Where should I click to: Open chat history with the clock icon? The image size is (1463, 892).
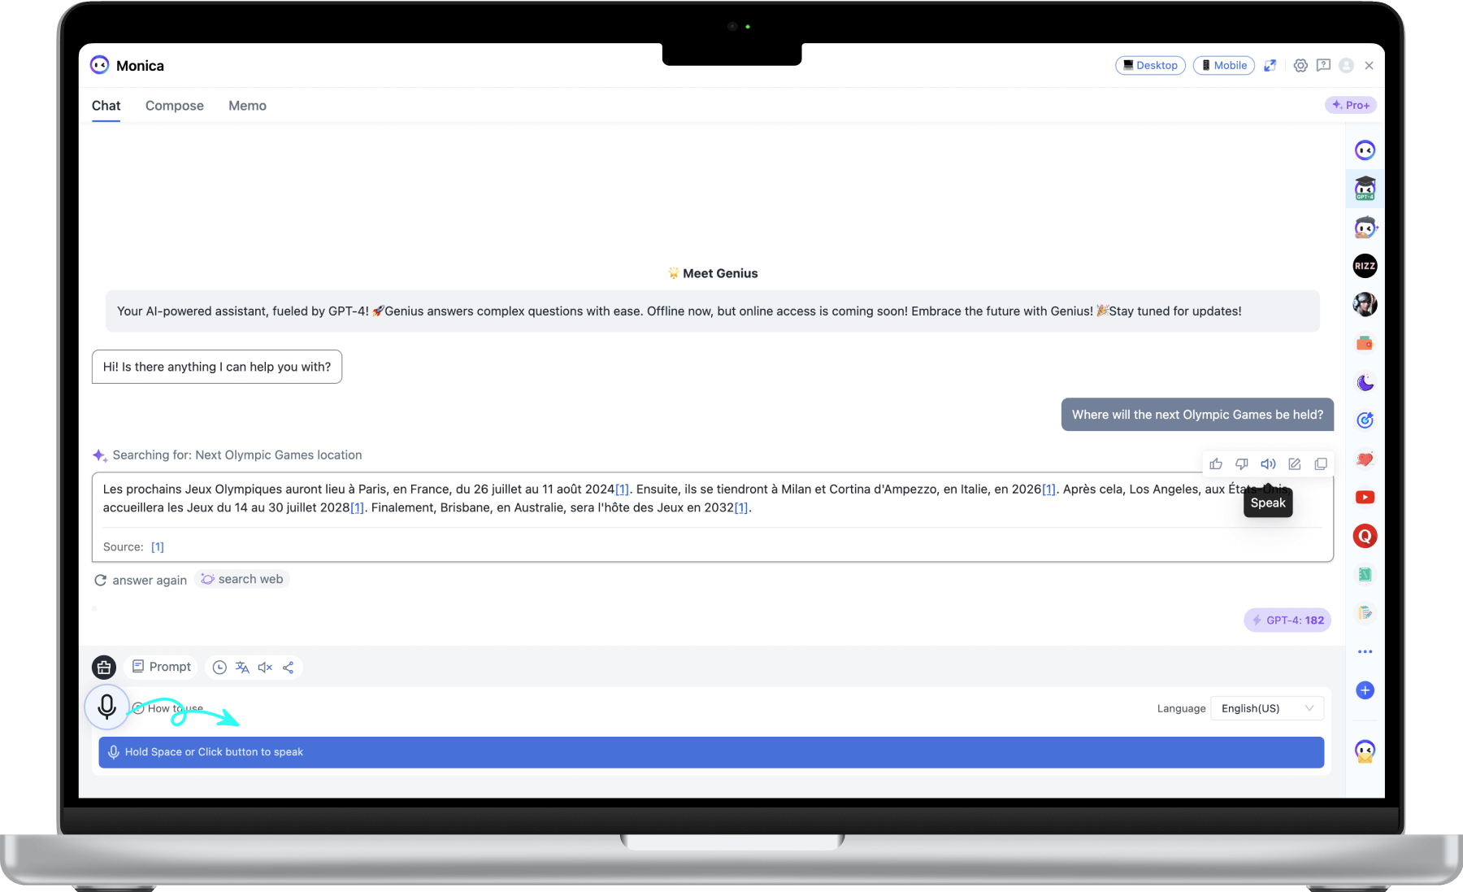(x=219, y=667)
